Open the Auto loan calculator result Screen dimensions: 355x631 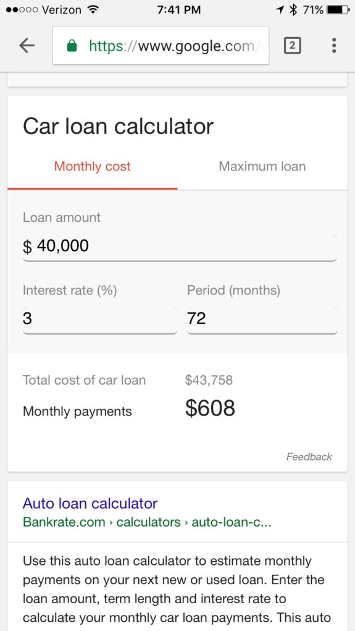(x=90, y=503)
